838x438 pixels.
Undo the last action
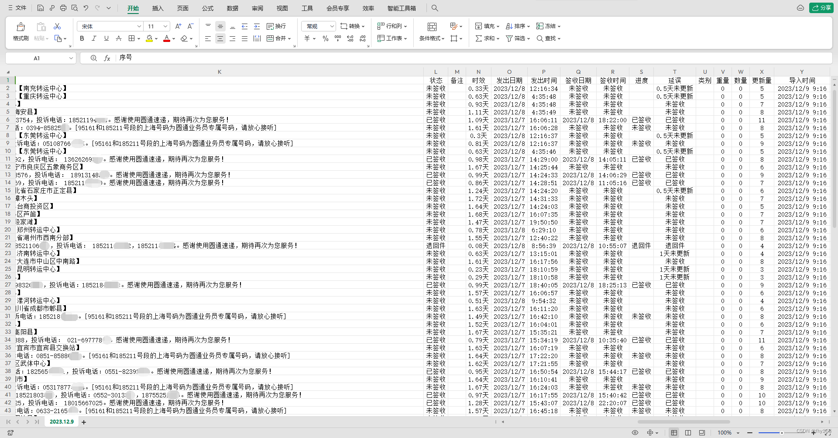pyautogui.click(x=86, y=8)
